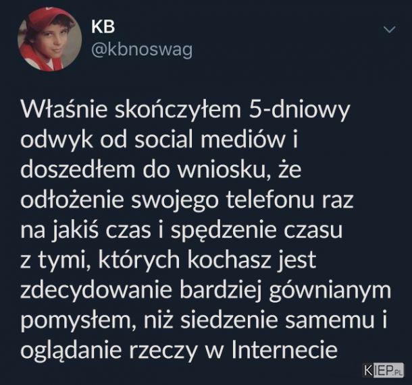
Task: Click the word "pomysłem" in the tweet
Action: [78, 322]
